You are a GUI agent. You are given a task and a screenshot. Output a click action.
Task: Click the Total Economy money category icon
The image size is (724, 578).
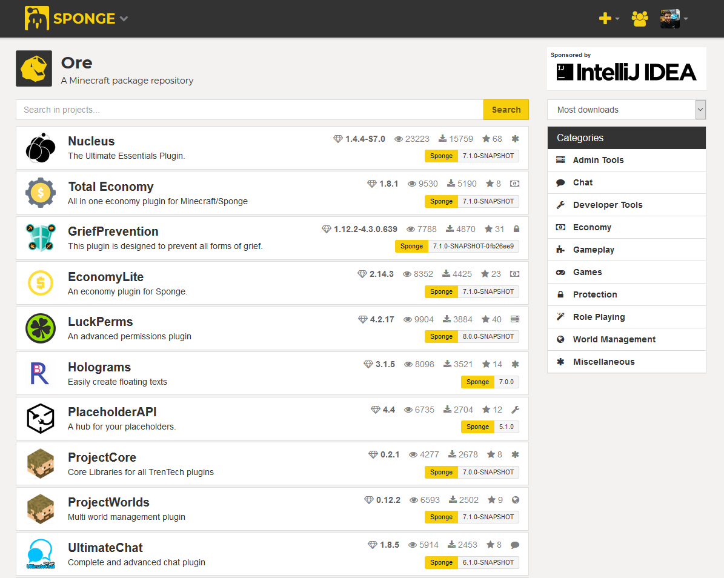515,184
